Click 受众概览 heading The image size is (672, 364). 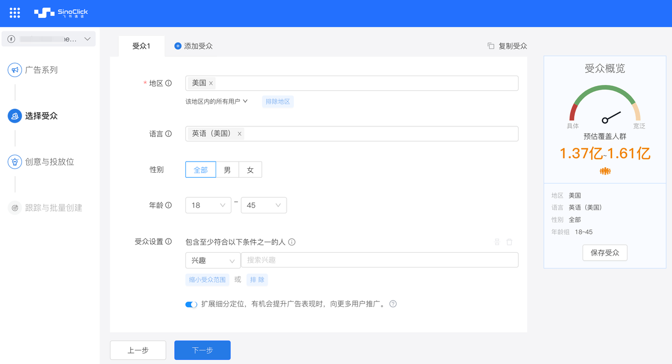coord(605,69)
